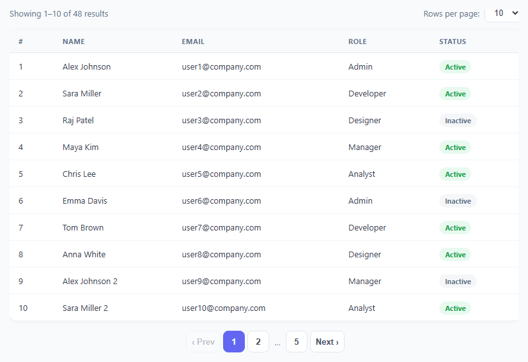
Task: Click row number 10 cell
Action: tap(23, 308)
